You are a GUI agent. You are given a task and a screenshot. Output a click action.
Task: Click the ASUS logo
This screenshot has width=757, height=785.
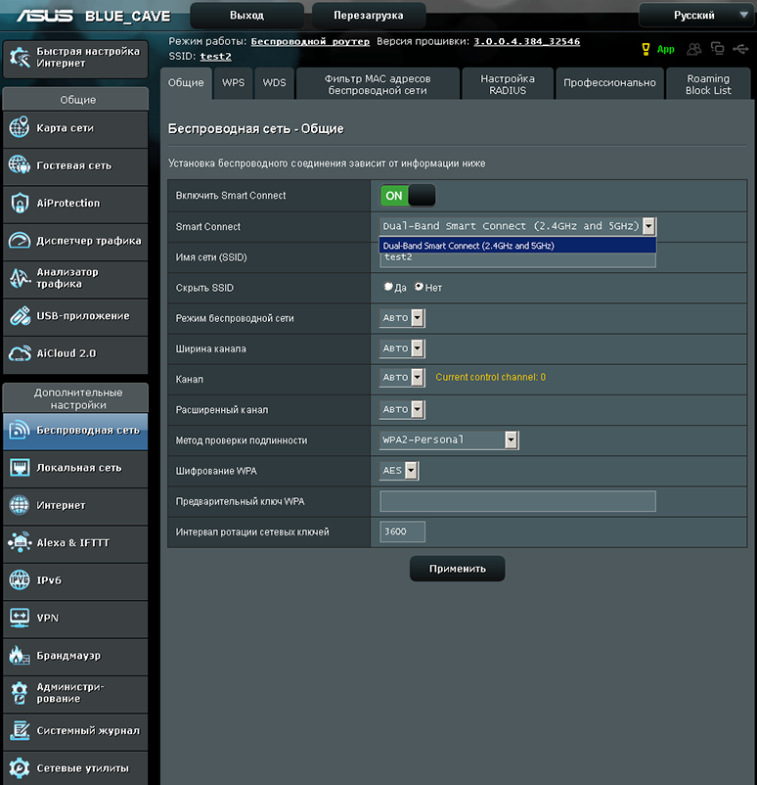point(45,16)
